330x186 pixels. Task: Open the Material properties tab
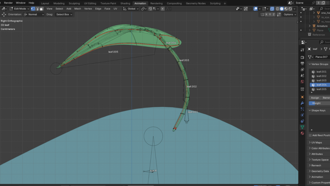click(302, 133)
